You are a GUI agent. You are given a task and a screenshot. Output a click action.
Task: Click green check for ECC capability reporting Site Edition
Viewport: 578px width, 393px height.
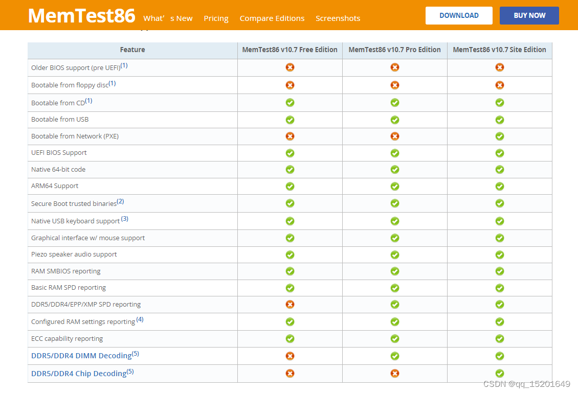tap(499, 338)
